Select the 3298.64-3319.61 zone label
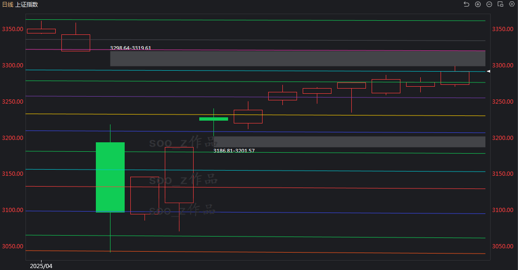 (x=130, y=48)
